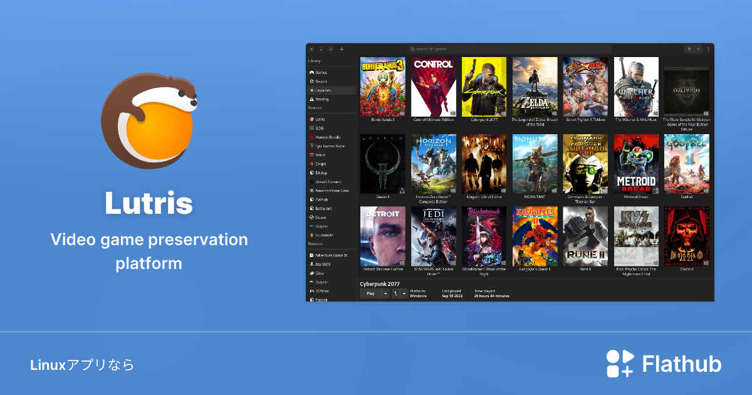Click the add game plus icon
Viewport: 752px width, 395px height.
pyautogui.click(x=342, y=49)
